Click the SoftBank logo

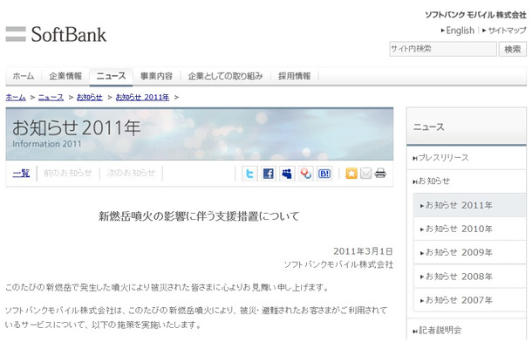pyautogui.click(x=56, y=35)
